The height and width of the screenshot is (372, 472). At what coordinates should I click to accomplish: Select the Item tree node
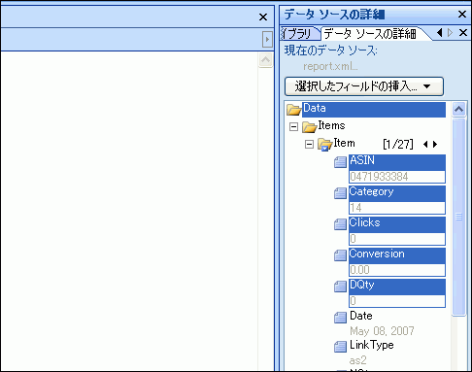point(344,143)
